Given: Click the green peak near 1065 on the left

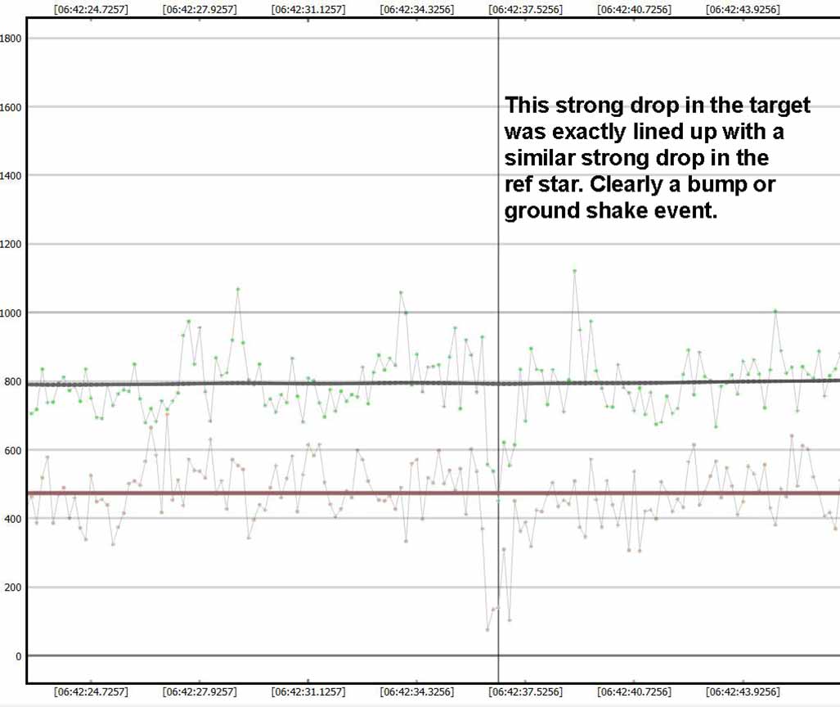Looking at the screenshot, I should (238, 289).
